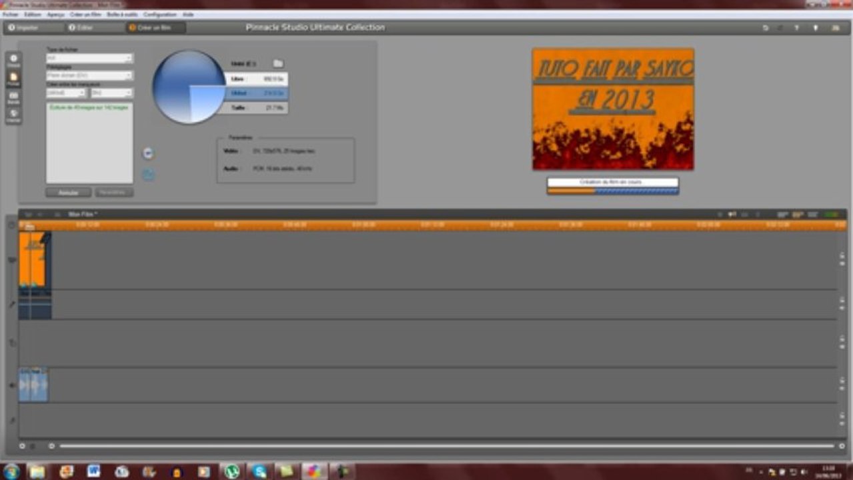Open the second marker dropdown labeled [fin]
Viewport: 853px width, 480px height.
pyautogui.click(x=111, y=93)
